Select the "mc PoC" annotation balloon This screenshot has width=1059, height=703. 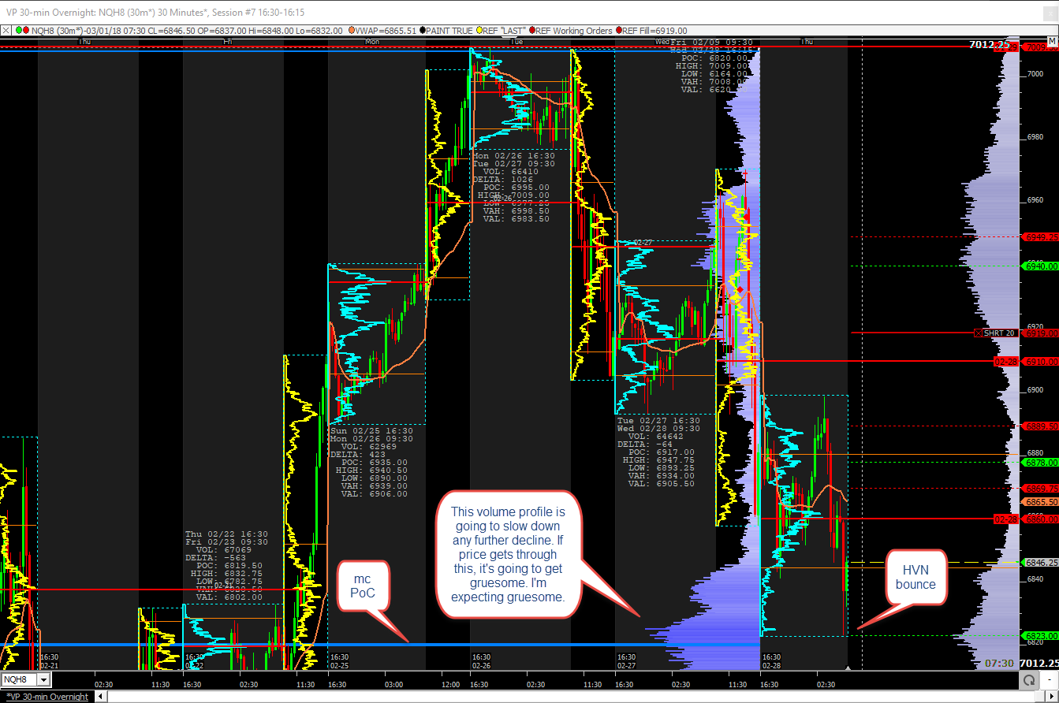coord(363,586)
